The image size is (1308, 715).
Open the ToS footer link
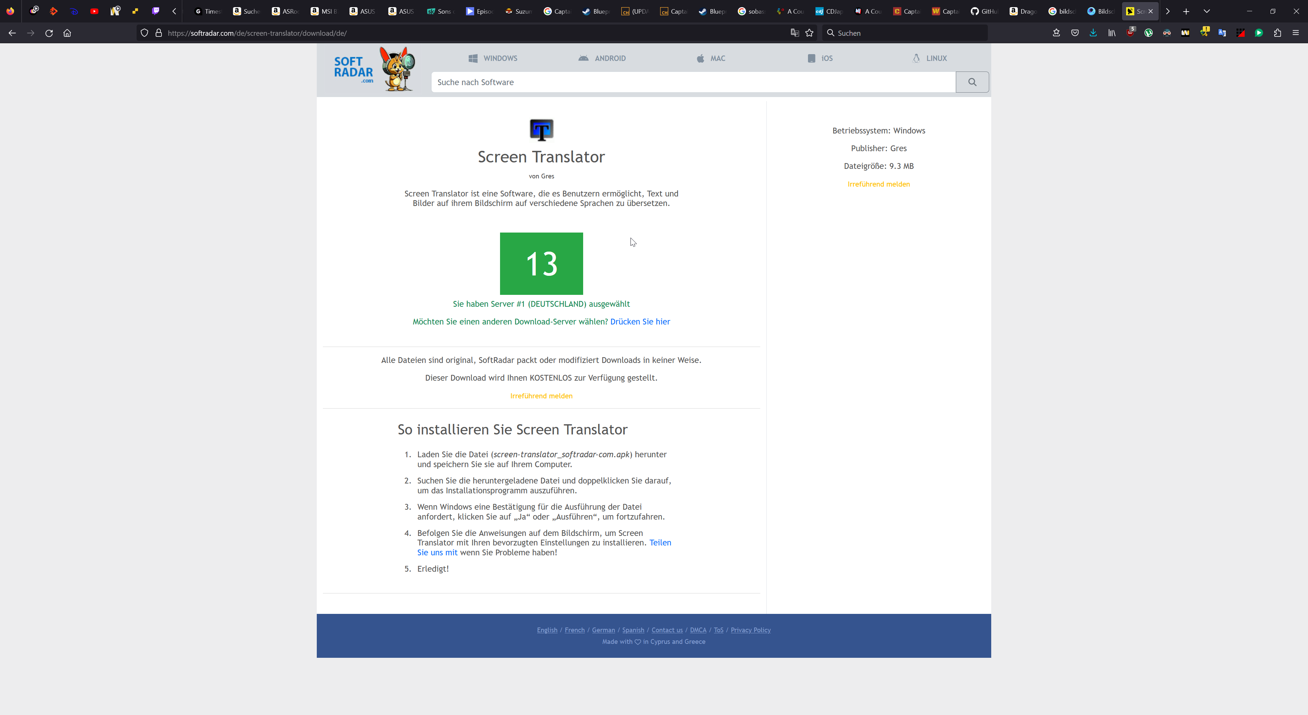pyautogui.click(x=718, y=630)
